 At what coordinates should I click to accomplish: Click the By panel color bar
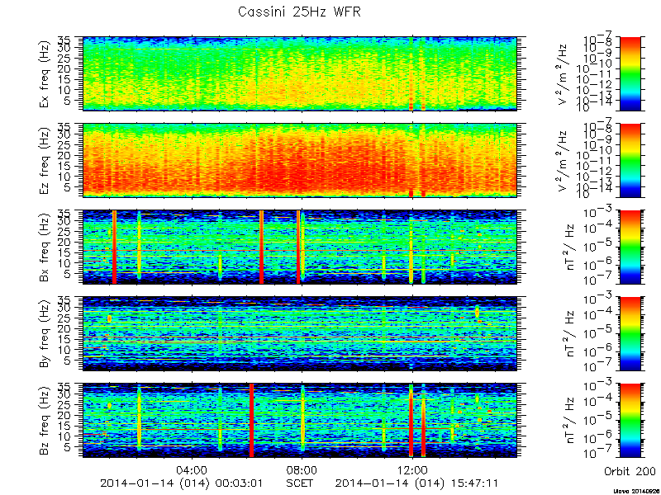pos(630,334)
